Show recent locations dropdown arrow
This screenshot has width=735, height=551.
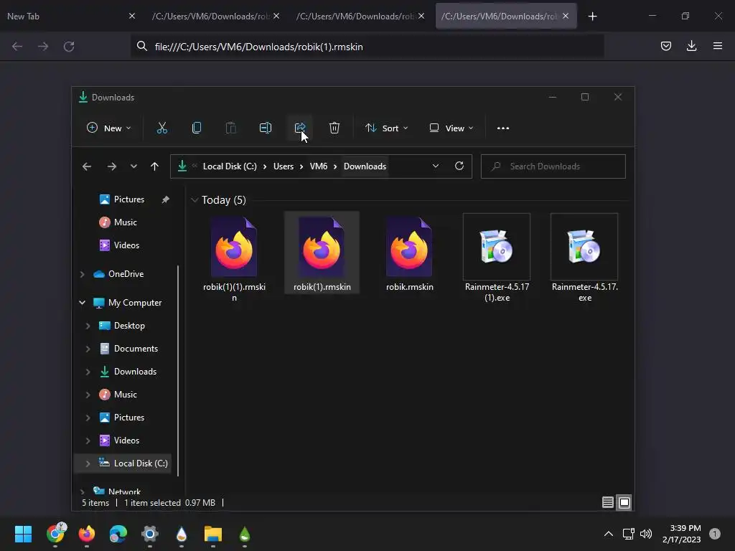point(134,166)
